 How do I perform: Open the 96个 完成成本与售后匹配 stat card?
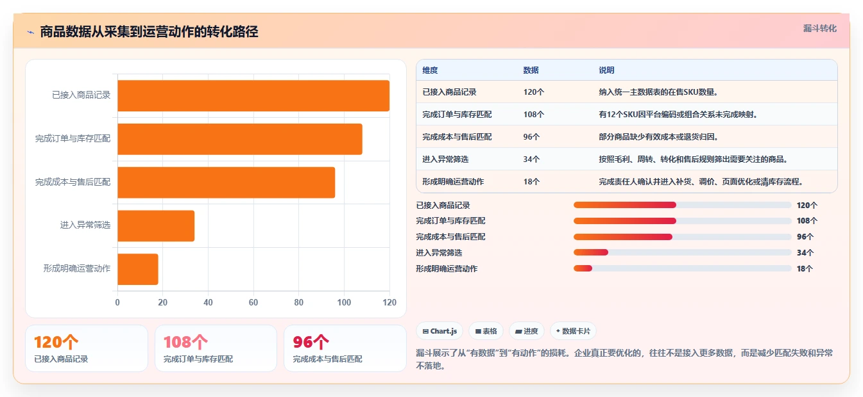point(345,348)
